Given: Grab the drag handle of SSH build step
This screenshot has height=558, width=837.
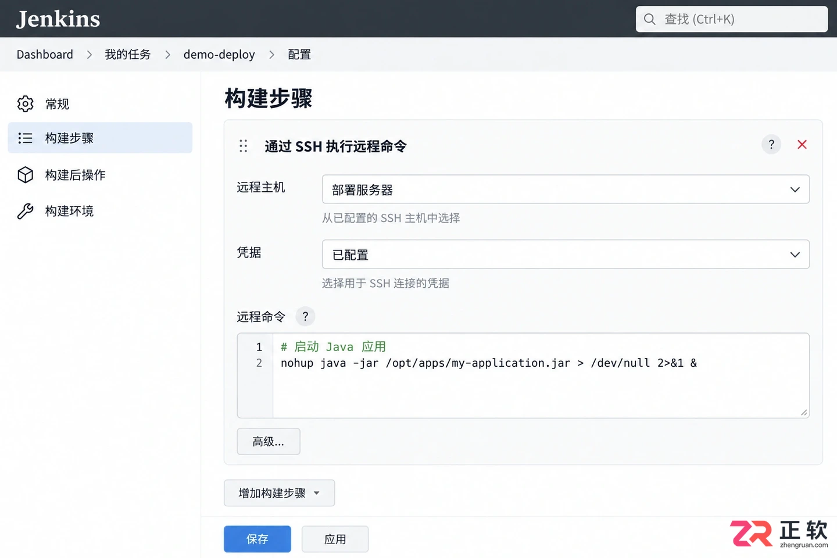Looking at the screenshot, I should pos(244,146).
